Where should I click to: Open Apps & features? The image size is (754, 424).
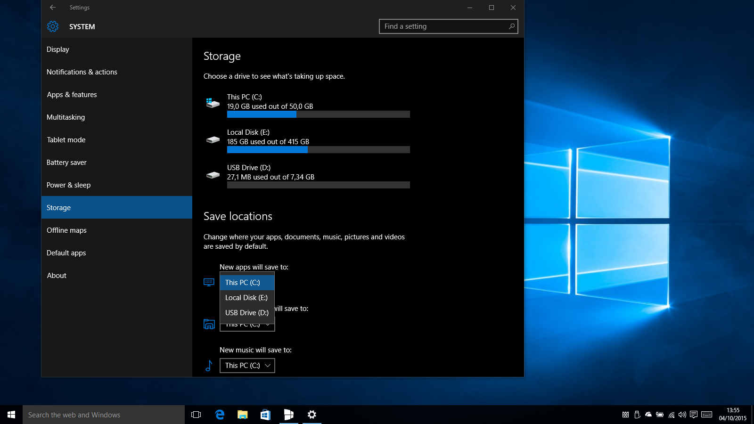pos(117,95)
